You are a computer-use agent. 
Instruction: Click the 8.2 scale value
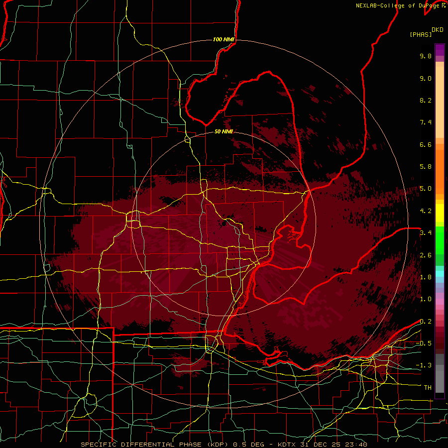pos(426,100)
